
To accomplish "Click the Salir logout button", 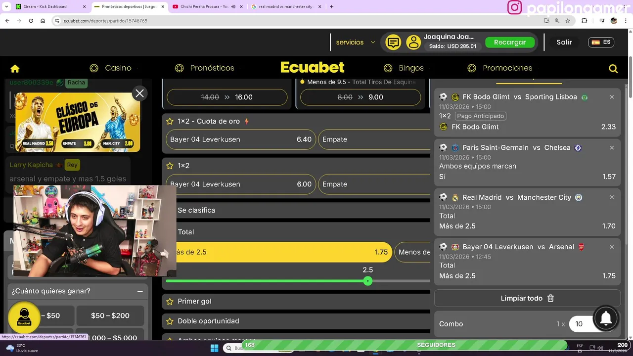I will point(564,43).
